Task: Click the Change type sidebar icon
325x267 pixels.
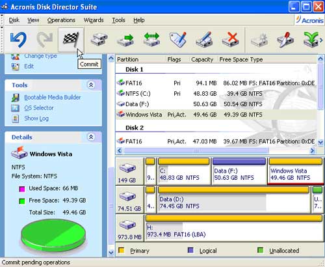Action: [x=15, y=57]
